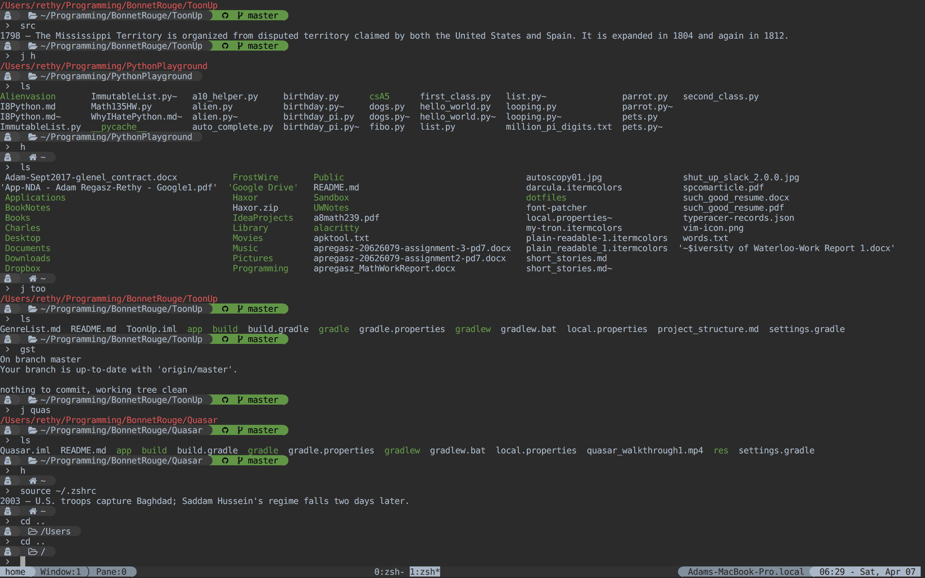Screen dimensions: 925x578
Task: Click the date and time in status bar
Action: pyautogui.click(x=867, y=572)
